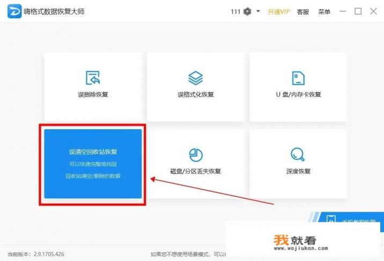Screen dimensions: 384x261
Task: Click the version text 2.9.1705.426
Action: (49, 254)
